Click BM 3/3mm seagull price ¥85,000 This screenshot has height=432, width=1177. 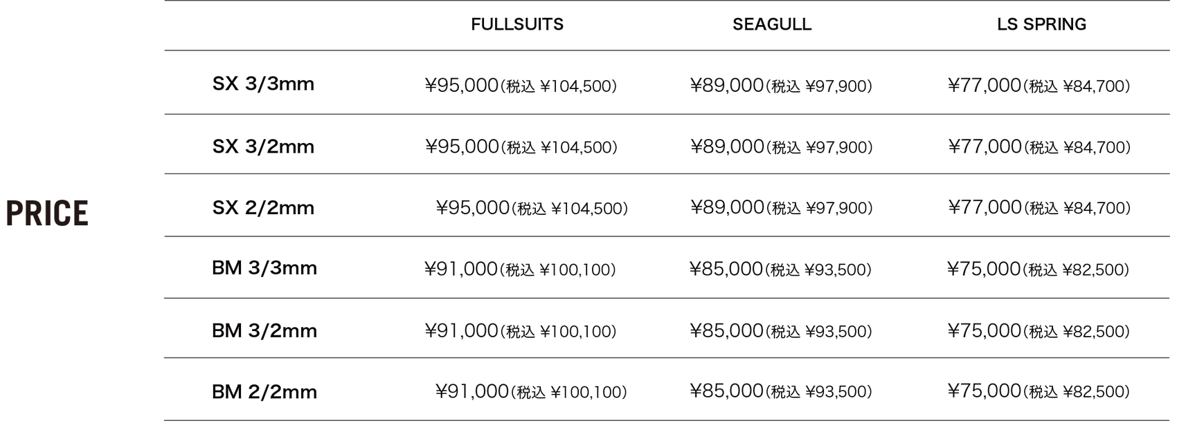726,269
